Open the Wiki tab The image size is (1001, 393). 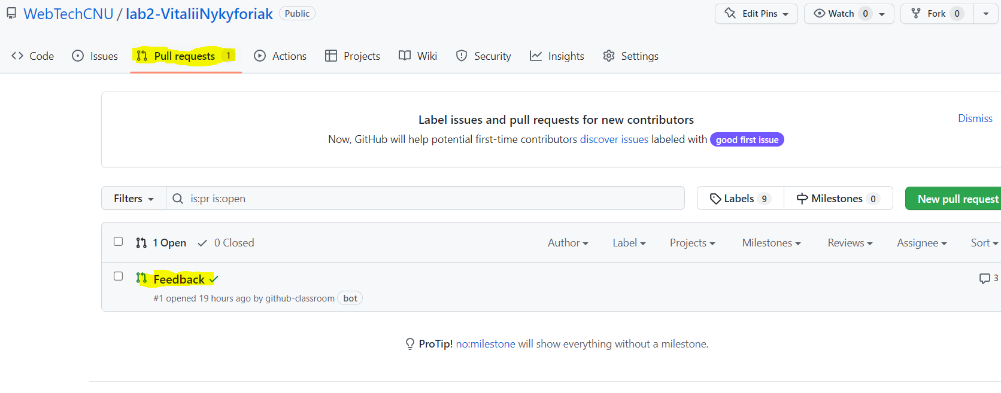(418, 56)
